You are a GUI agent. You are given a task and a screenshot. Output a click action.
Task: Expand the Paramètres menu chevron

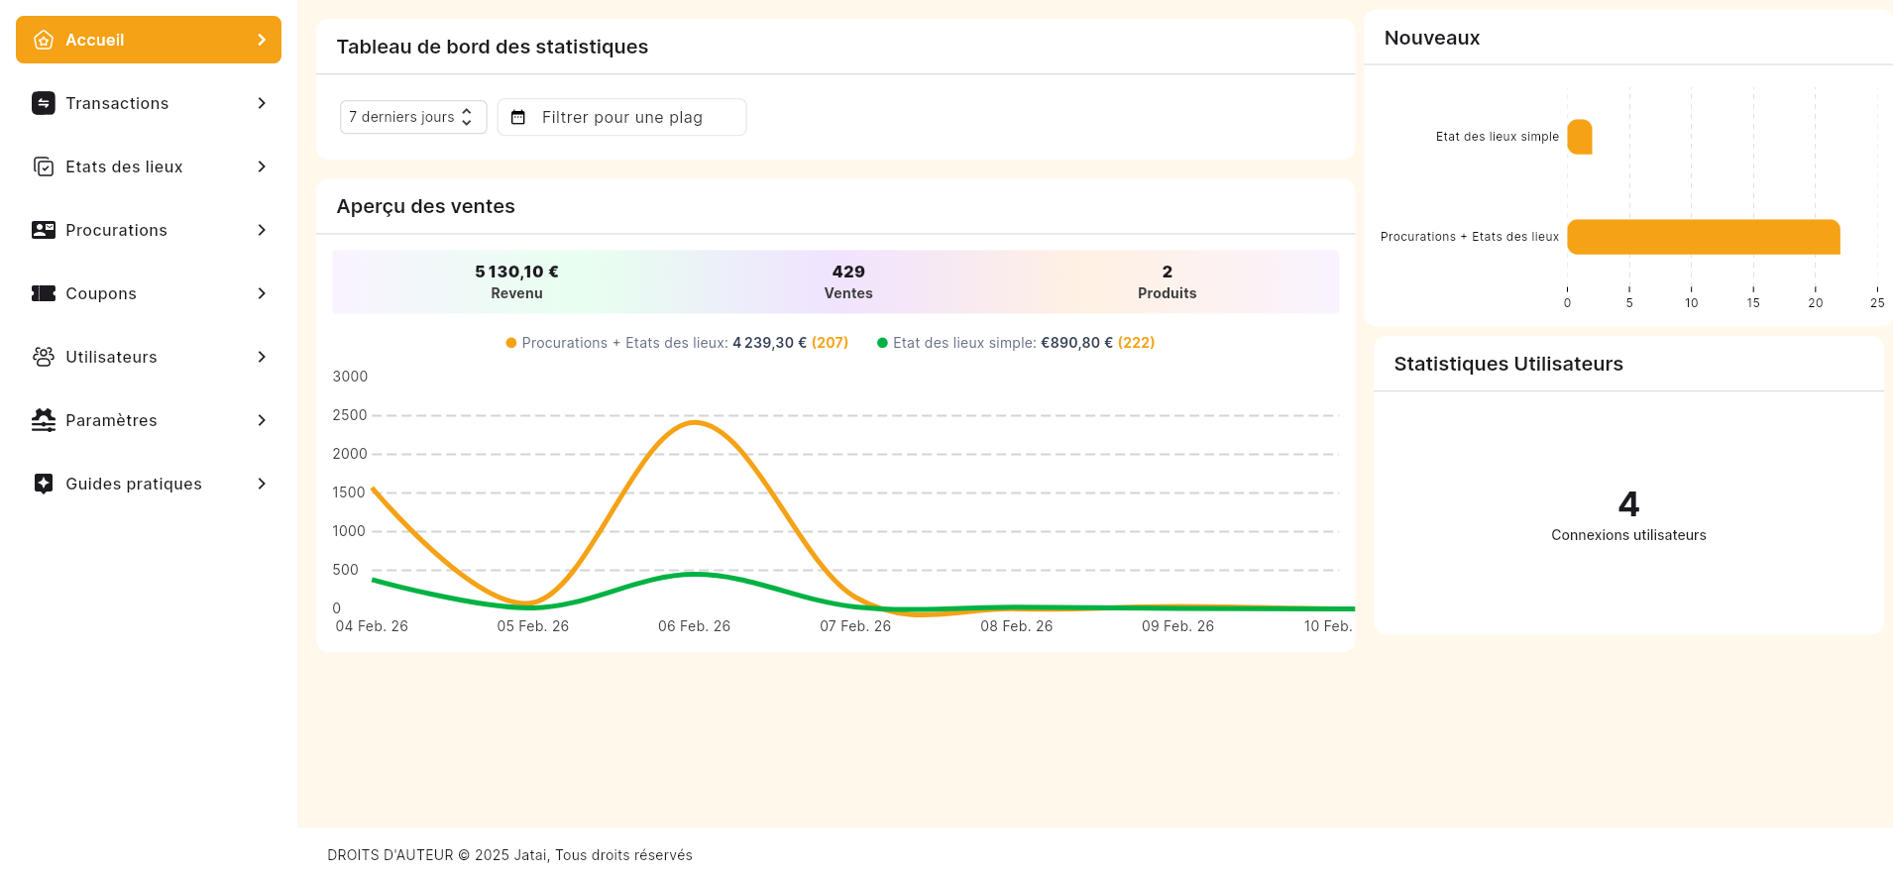pyautogui.click(x=262, y=420)
